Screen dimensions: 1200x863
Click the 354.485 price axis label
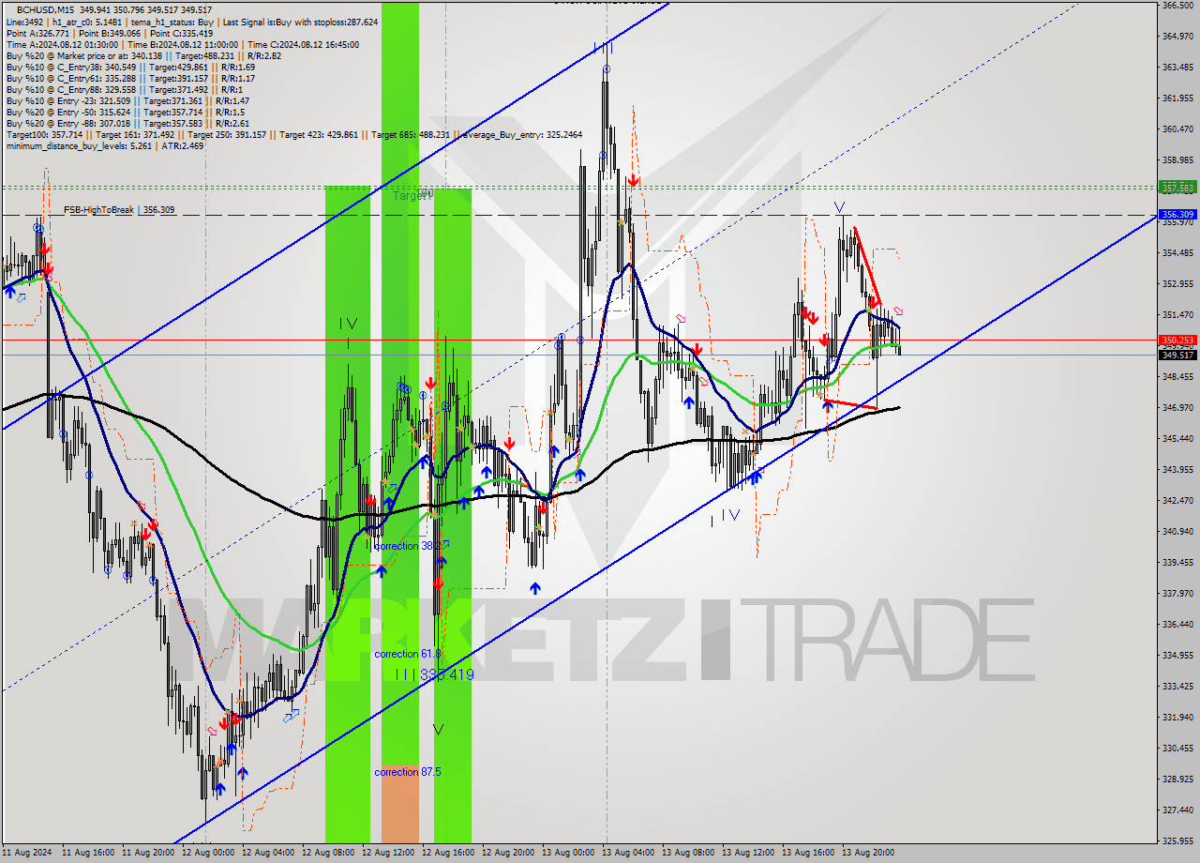click(x=1177, y=253)
